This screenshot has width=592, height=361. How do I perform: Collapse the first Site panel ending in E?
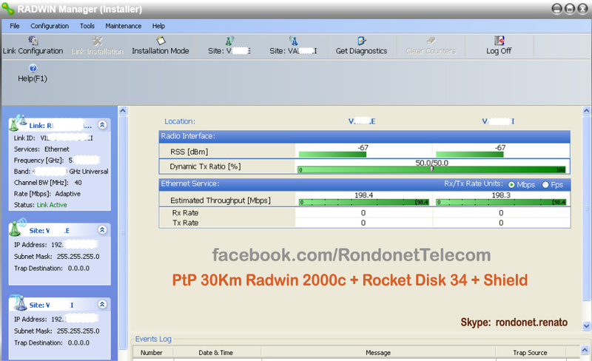(x=102, y=229)
